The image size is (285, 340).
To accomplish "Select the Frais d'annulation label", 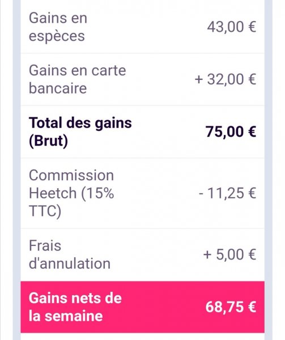I will [70, 254].
